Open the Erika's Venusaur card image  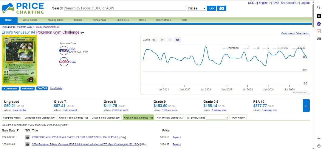click(x=19, y=60)
